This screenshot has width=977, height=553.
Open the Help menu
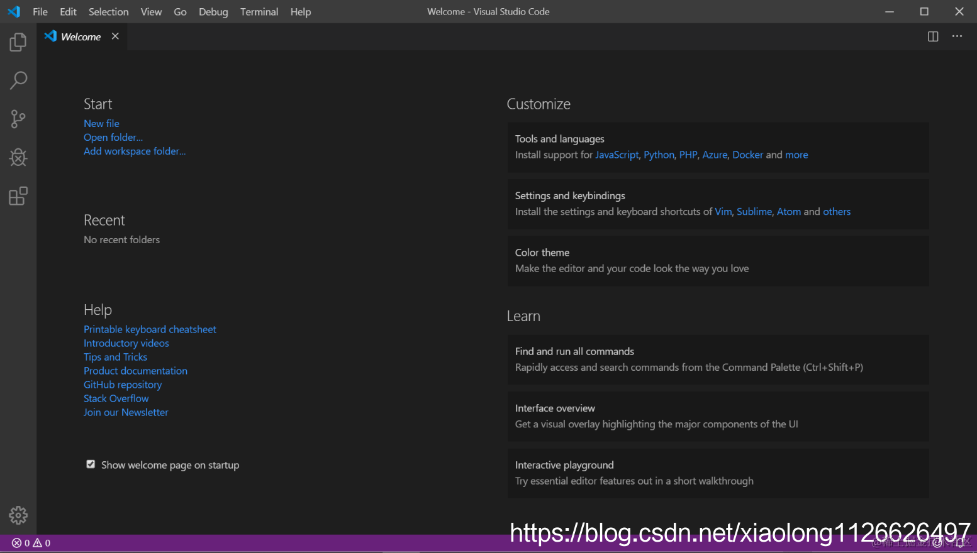[301, 12]
